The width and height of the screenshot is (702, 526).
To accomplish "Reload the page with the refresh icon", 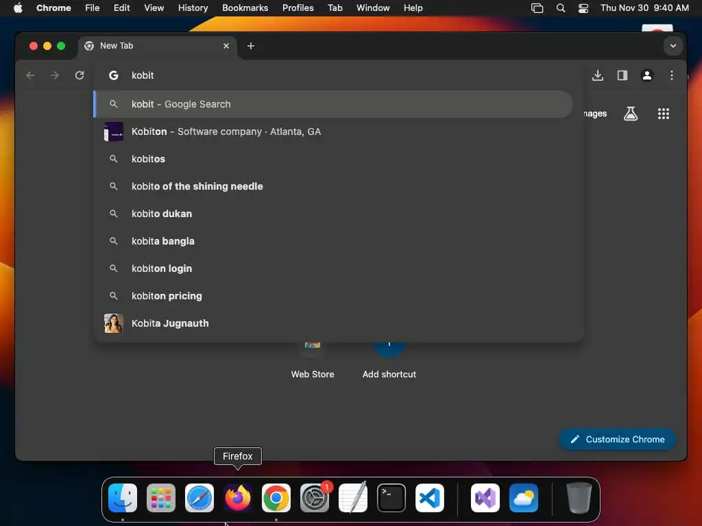I will tap(80, 75).
